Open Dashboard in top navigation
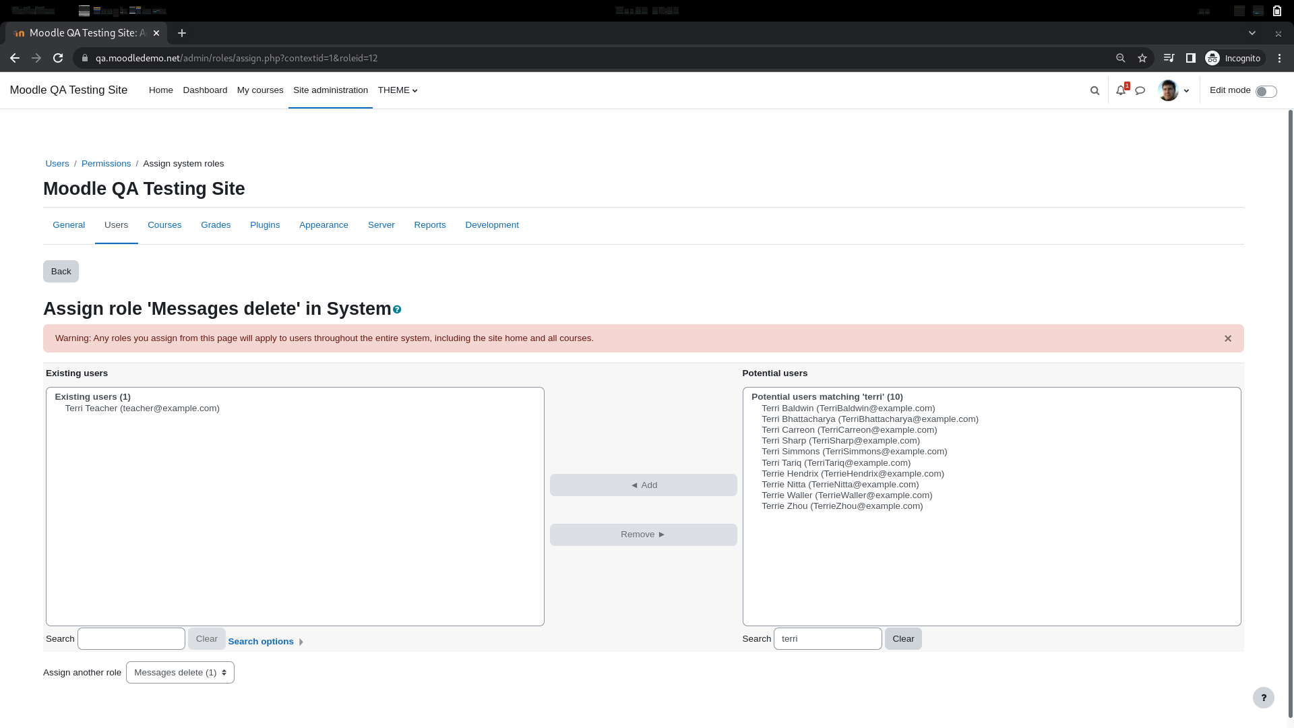 coord(205,90)
